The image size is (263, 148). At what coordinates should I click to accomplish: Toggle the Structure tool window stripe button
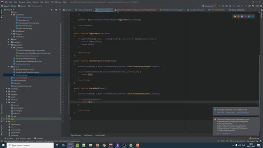(x=2, y=108)
